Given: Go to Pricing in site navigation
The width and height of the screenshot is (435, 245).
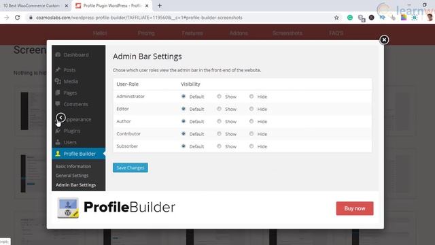Looking at the screenshot, I should (146, 33).
